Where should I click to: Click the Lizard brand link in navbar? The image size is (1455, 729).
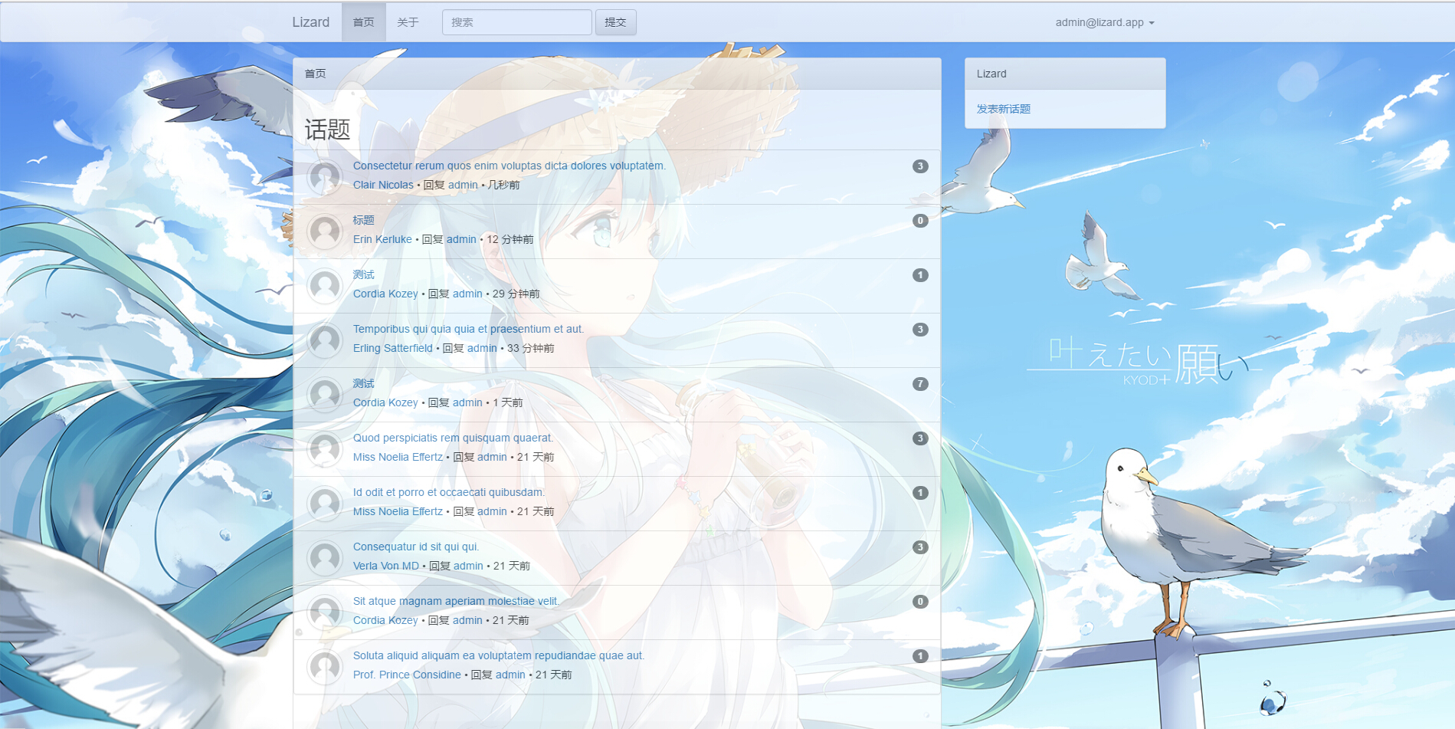tap(310, 22)
